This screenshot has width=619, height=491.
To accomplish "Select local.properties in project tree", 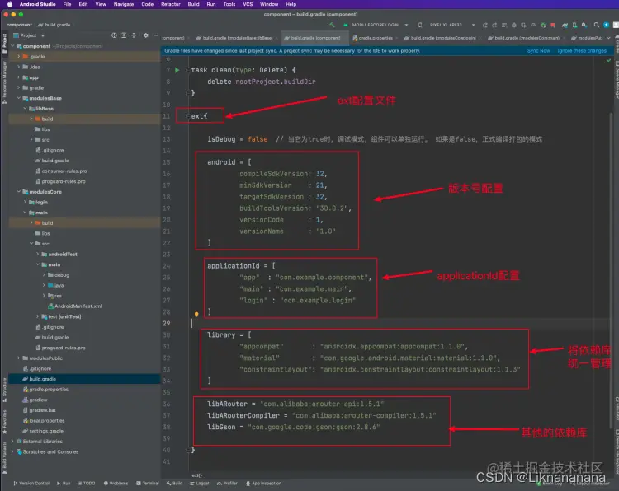I will coord(44,420).
